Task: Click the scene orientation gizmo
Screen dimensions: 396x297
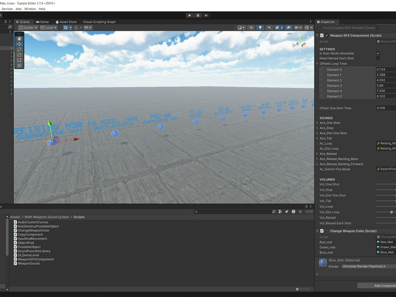Action: [x=299, y=45]
